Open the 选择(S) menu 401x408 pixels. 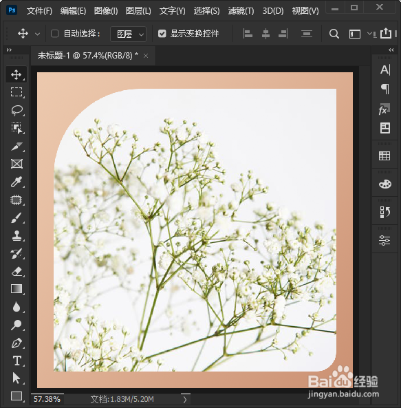(x=206, y=11)
